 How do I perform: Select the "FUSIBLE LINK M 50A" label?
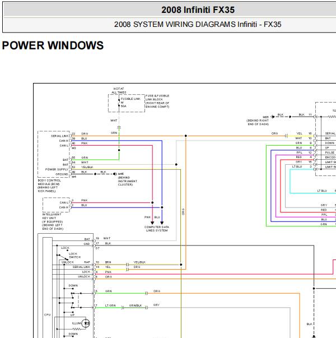point(130,103)
